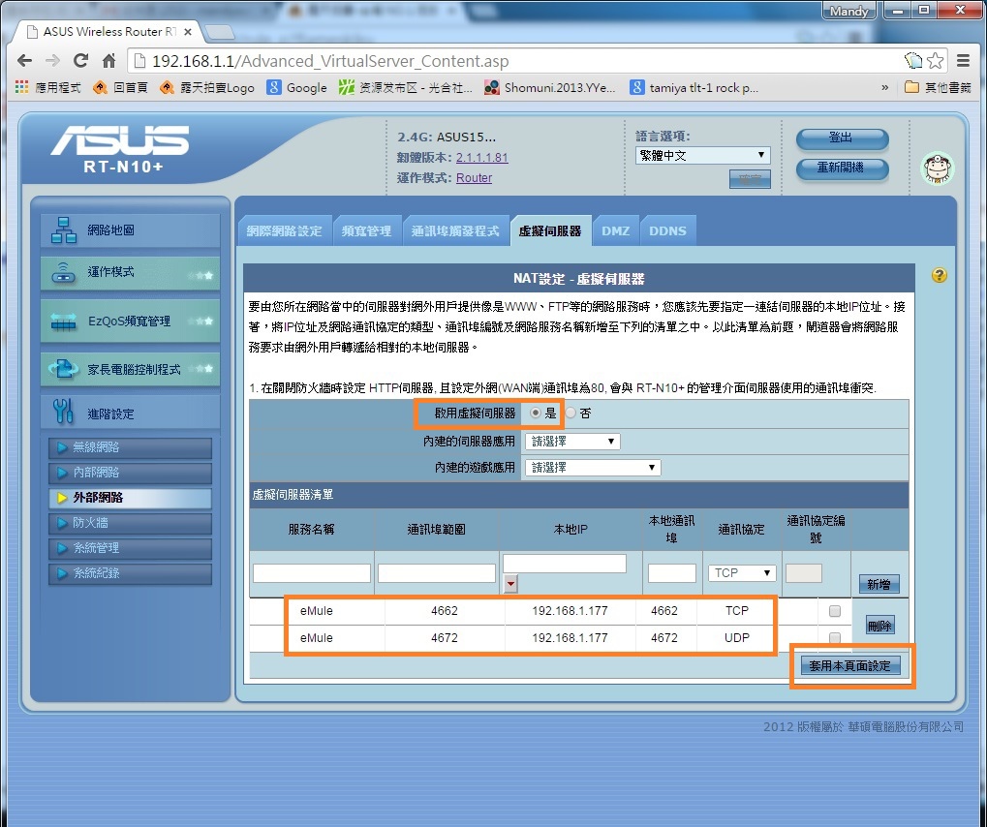Open the Shomuni.2013 bookmark

[x=550, y=87]
